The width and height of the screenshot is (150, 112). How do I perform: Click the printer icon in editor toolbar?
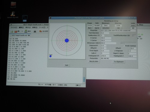(35, 31)
